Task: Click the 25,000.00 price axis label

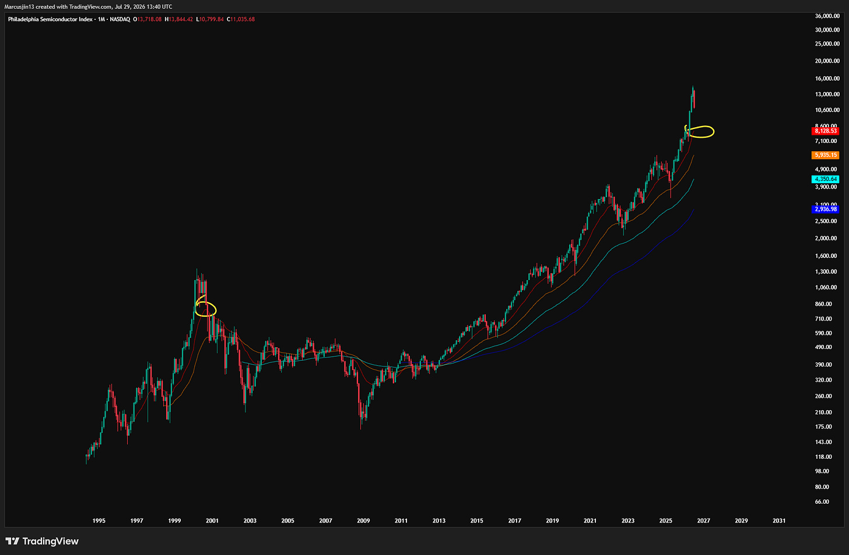Action: click(827, 44)
